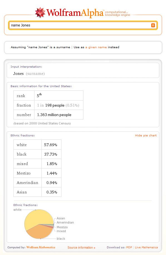Click the WolframAlpha red star logo
This screenshot has width=166, height=255.
pos(40,13)
